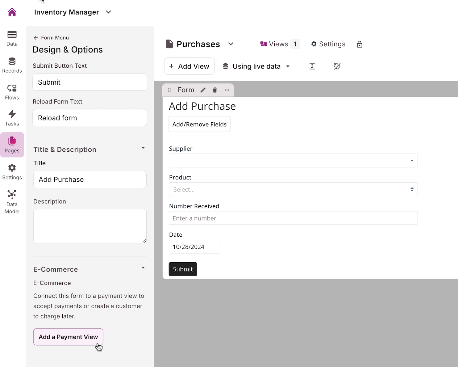
Task: Collapse the Title & Description section
Action: (143, 148)
